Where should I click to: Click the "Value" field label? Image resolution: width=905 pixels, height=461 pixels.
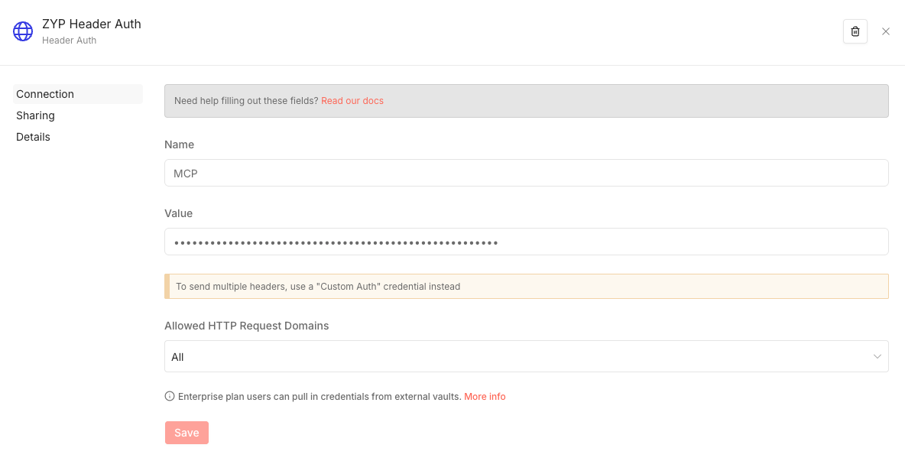(x=178, y=213)
